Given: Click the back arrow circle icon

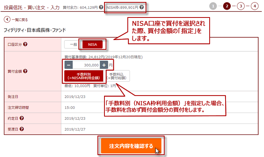Looking at the screenshot, I should point(7,19).
